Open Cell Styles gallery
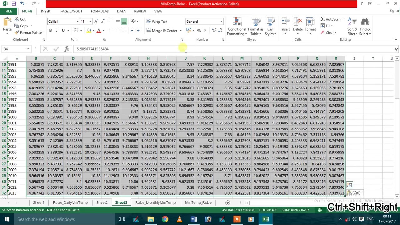This screenshot has width=400, height=225. pos(271,27)
